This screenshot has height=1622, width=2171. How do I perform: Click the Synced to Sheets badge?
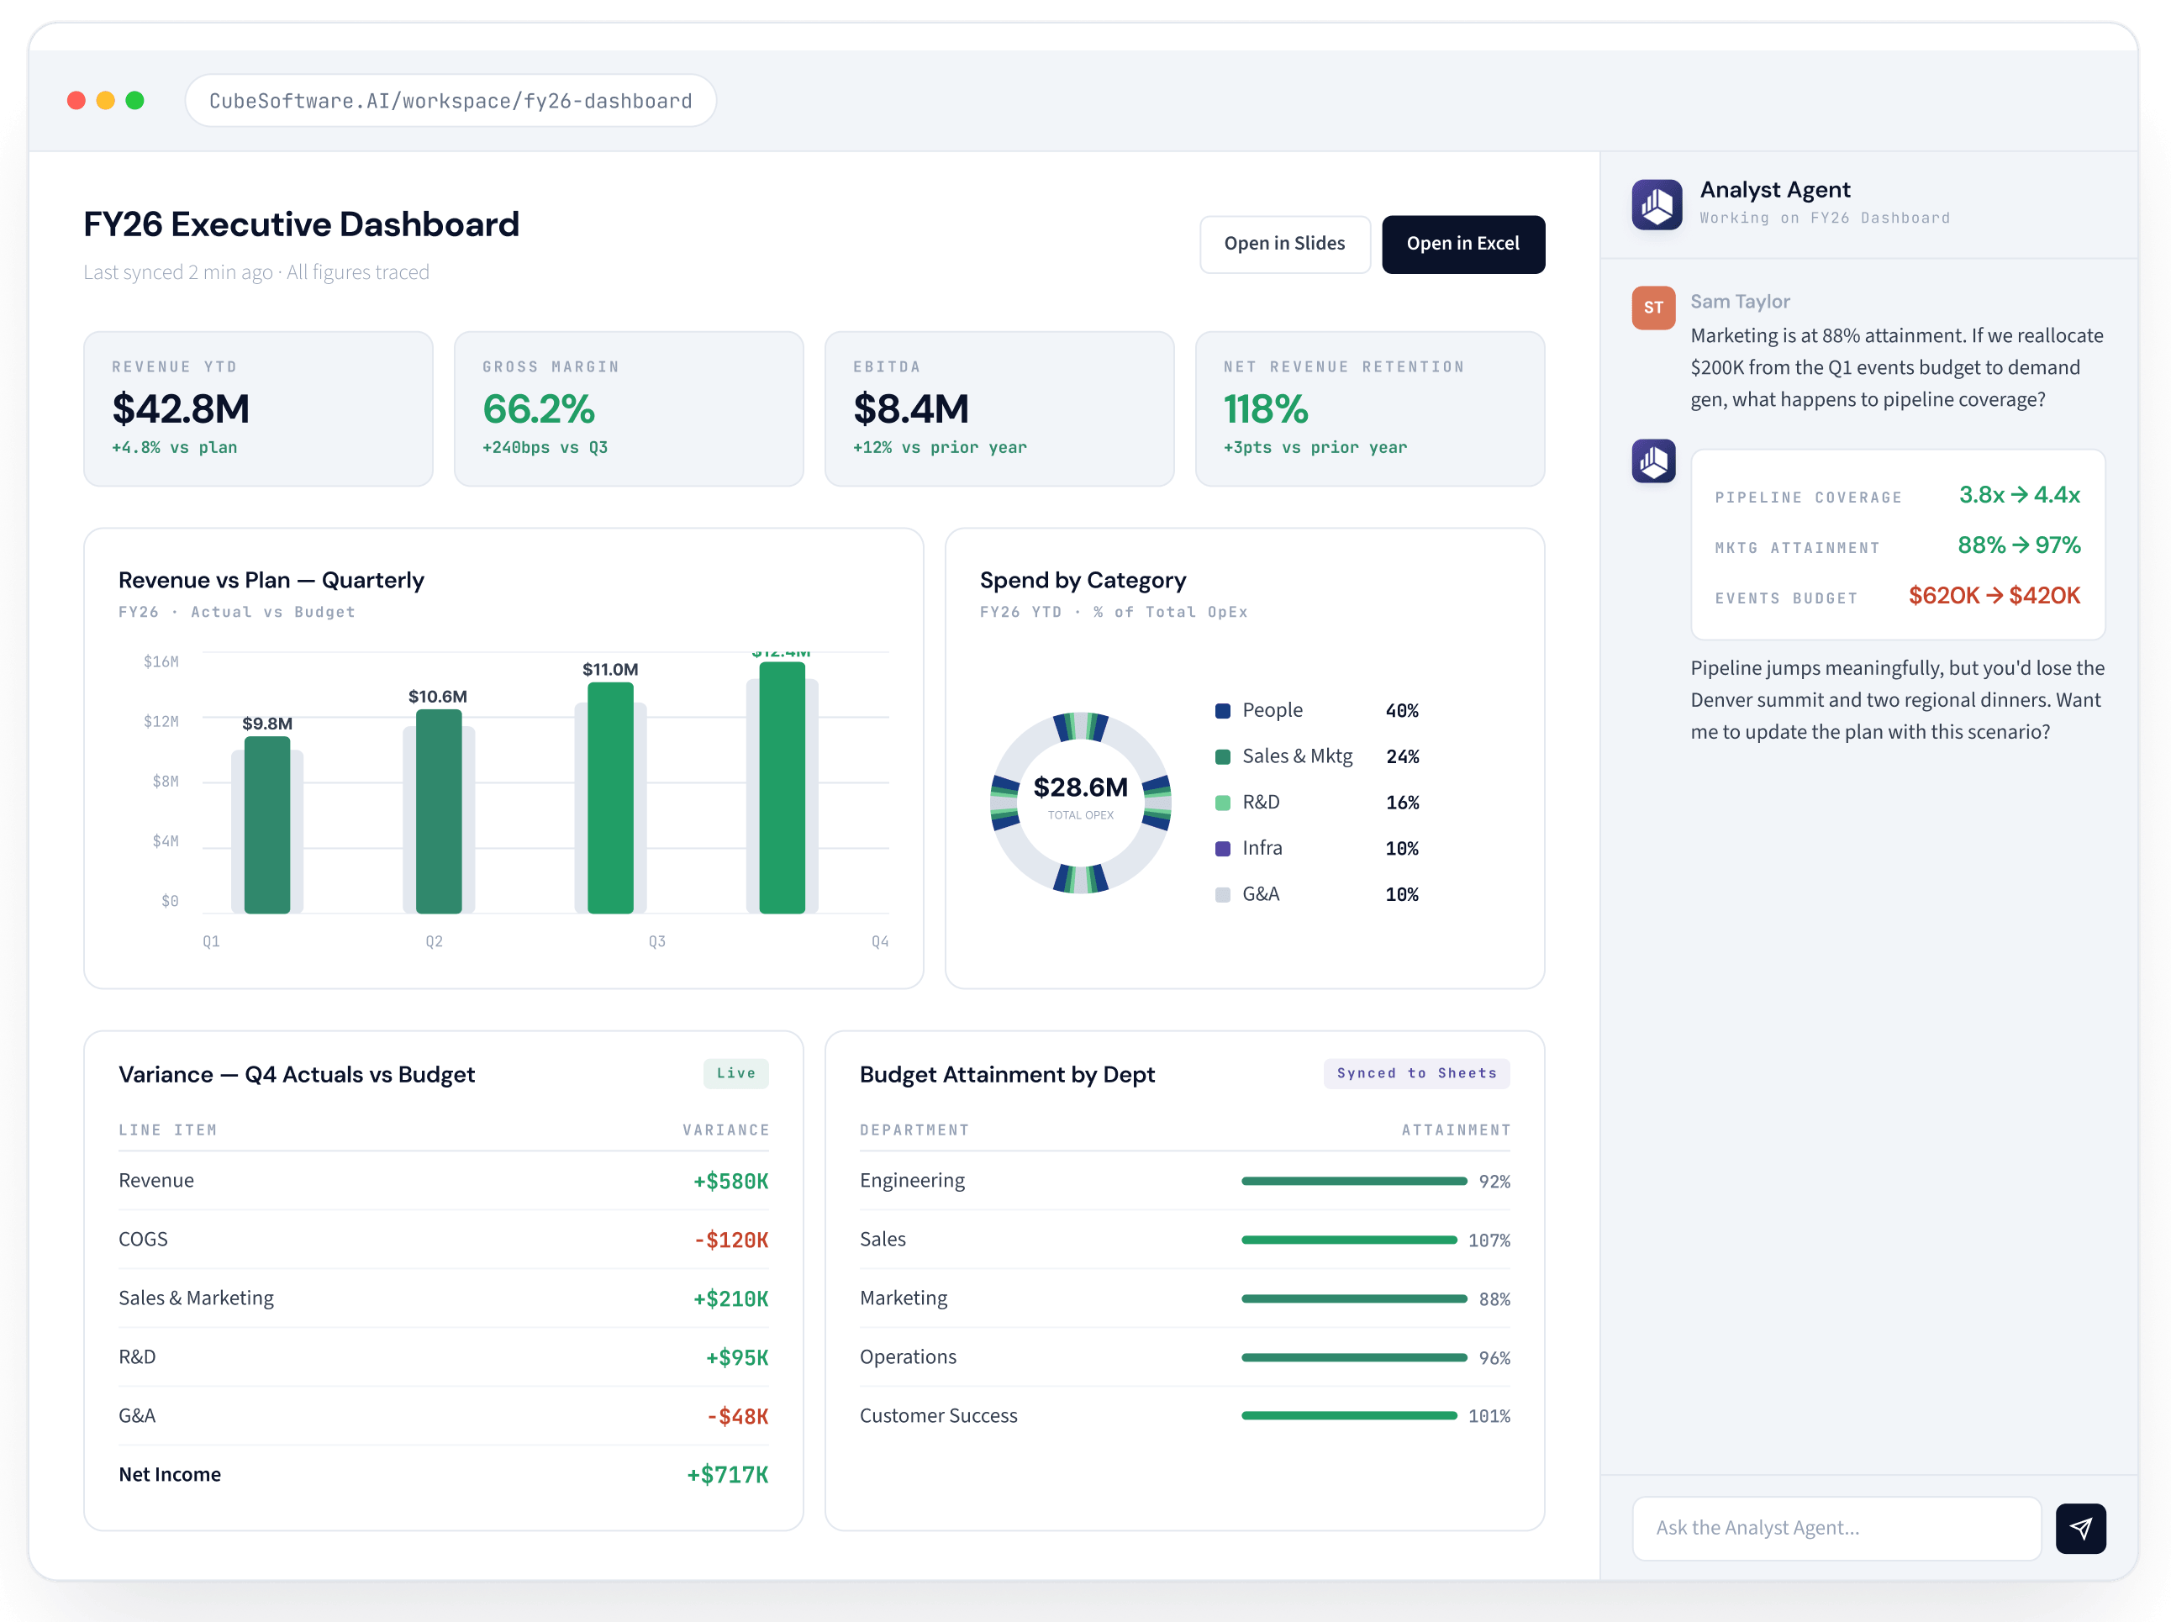tap(1415, 1072)
